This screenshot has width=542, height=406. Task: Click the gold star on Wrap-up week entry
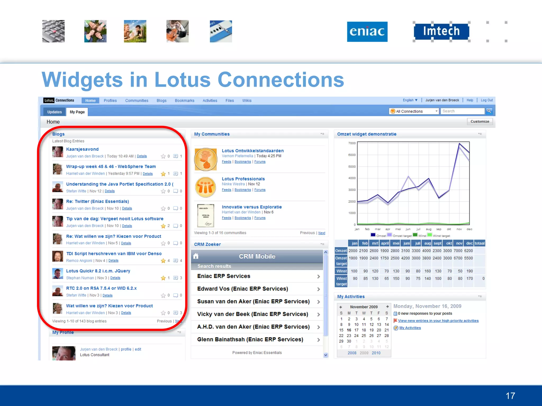point(163,174)
